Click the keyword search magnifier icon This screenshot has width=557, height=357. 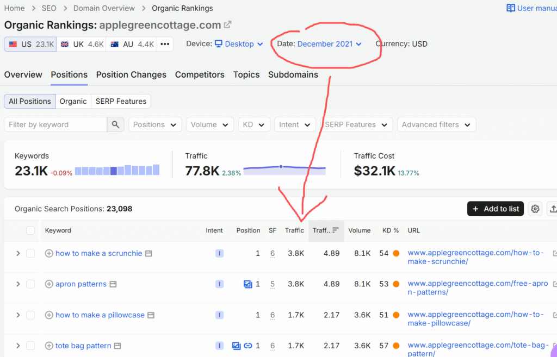(115, 124)
